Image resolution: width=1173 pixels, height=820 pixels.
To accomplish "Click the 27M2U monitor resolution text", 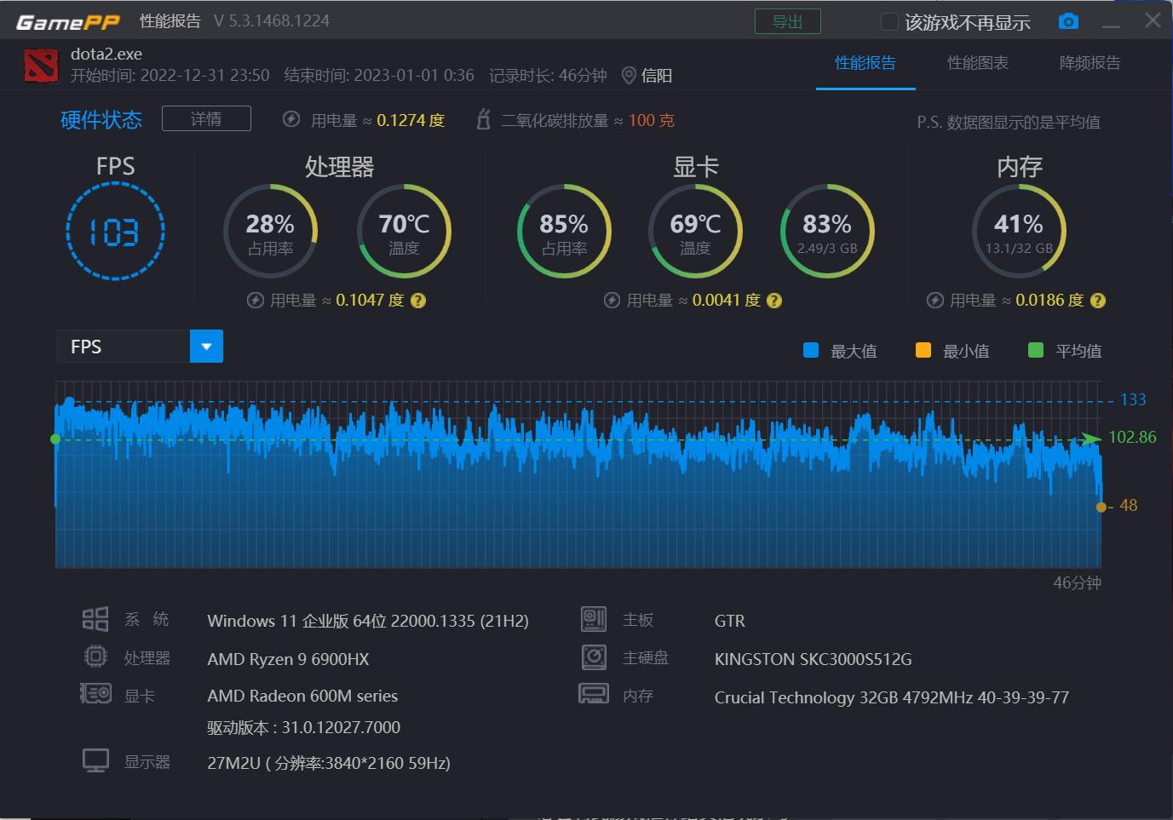I will point(329,763).
